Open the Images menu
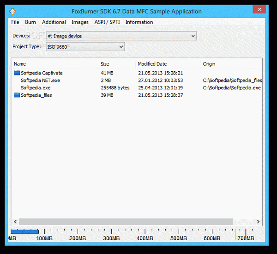277x254 pixels. click(80, 22)
